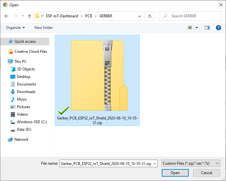This screenshot has width=226, height=181.
Task: Click the Gerber_PCB_ESP32_IoT_Shield file name label
Action: click(x=97, y=120)
